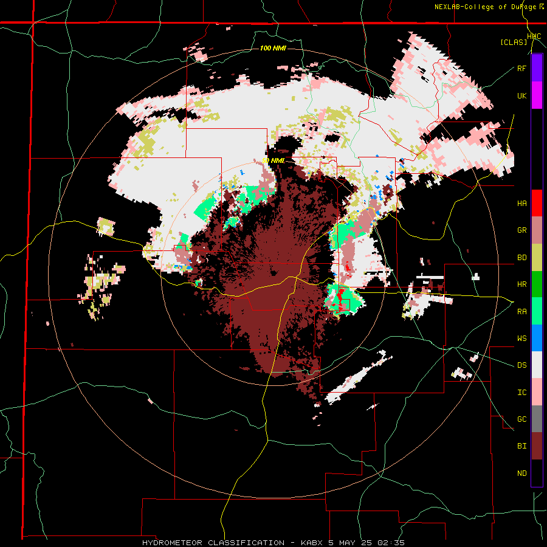Click the RF purple legend swatch

537,68
